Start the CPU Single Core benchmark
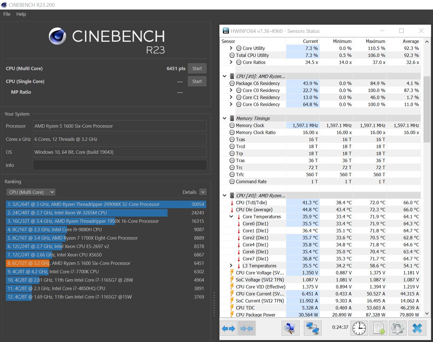This screenshot has height=342, width=433. 197,81
